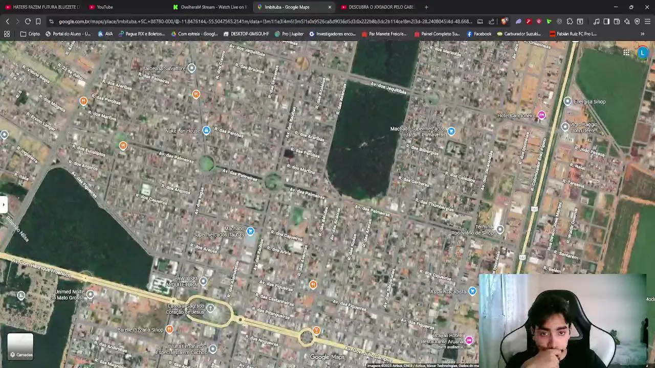Select restaurant pin near R. das Figueiras

[x=313, y=284]
